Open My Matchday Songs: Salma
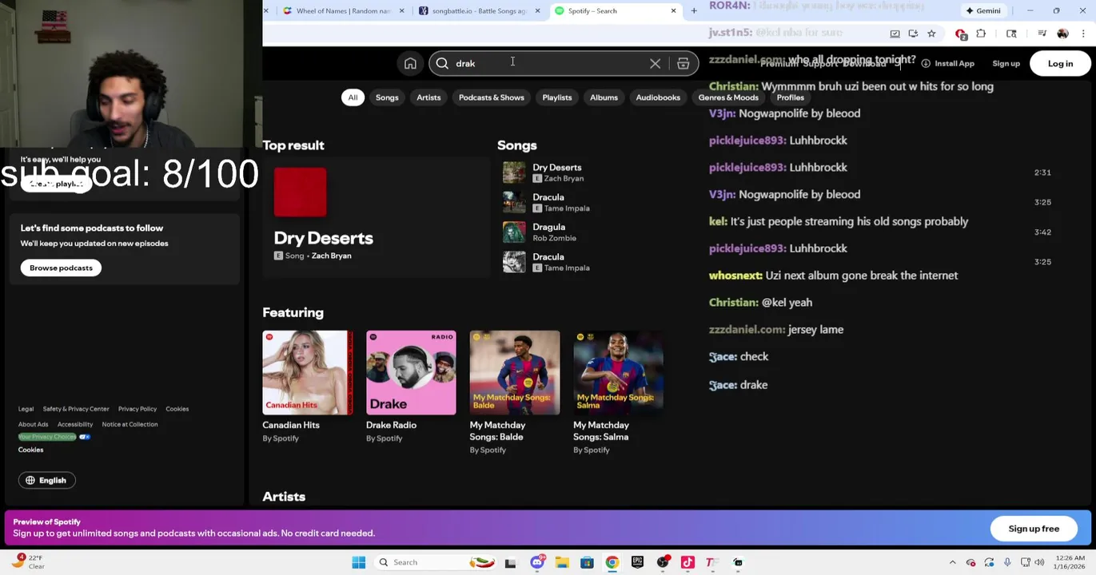 coord(618,392)
